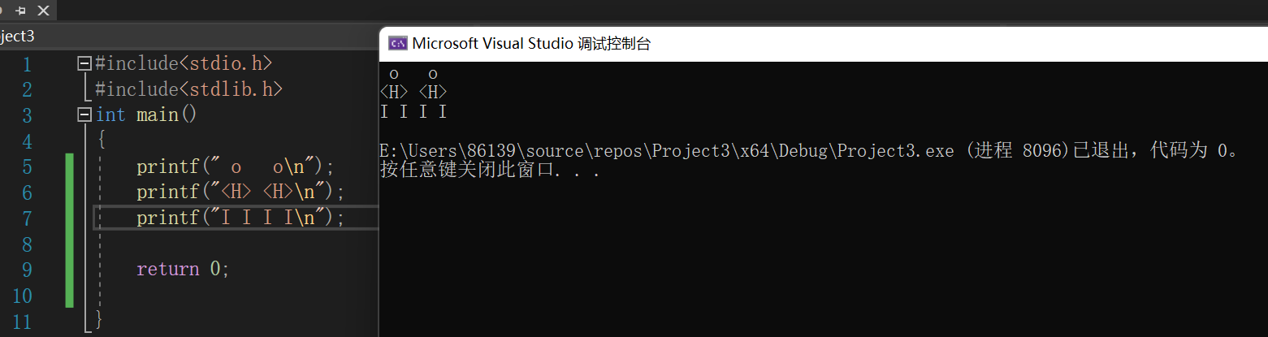
Task: Click the green change marker beside line 6
Action: [x=70, y=192]
